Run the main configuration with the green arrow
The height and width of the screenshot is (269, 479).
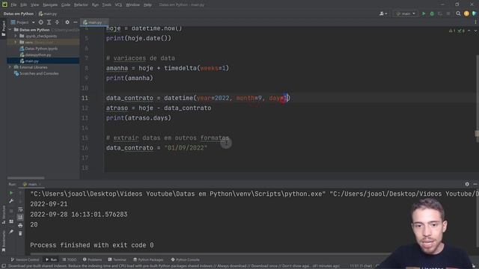pyautogui.click(x=424, y=13)
